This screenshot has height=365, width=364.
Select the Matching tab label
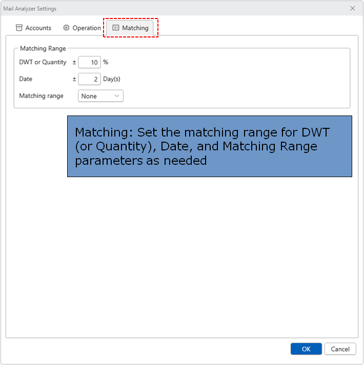[x=135, y=28]
